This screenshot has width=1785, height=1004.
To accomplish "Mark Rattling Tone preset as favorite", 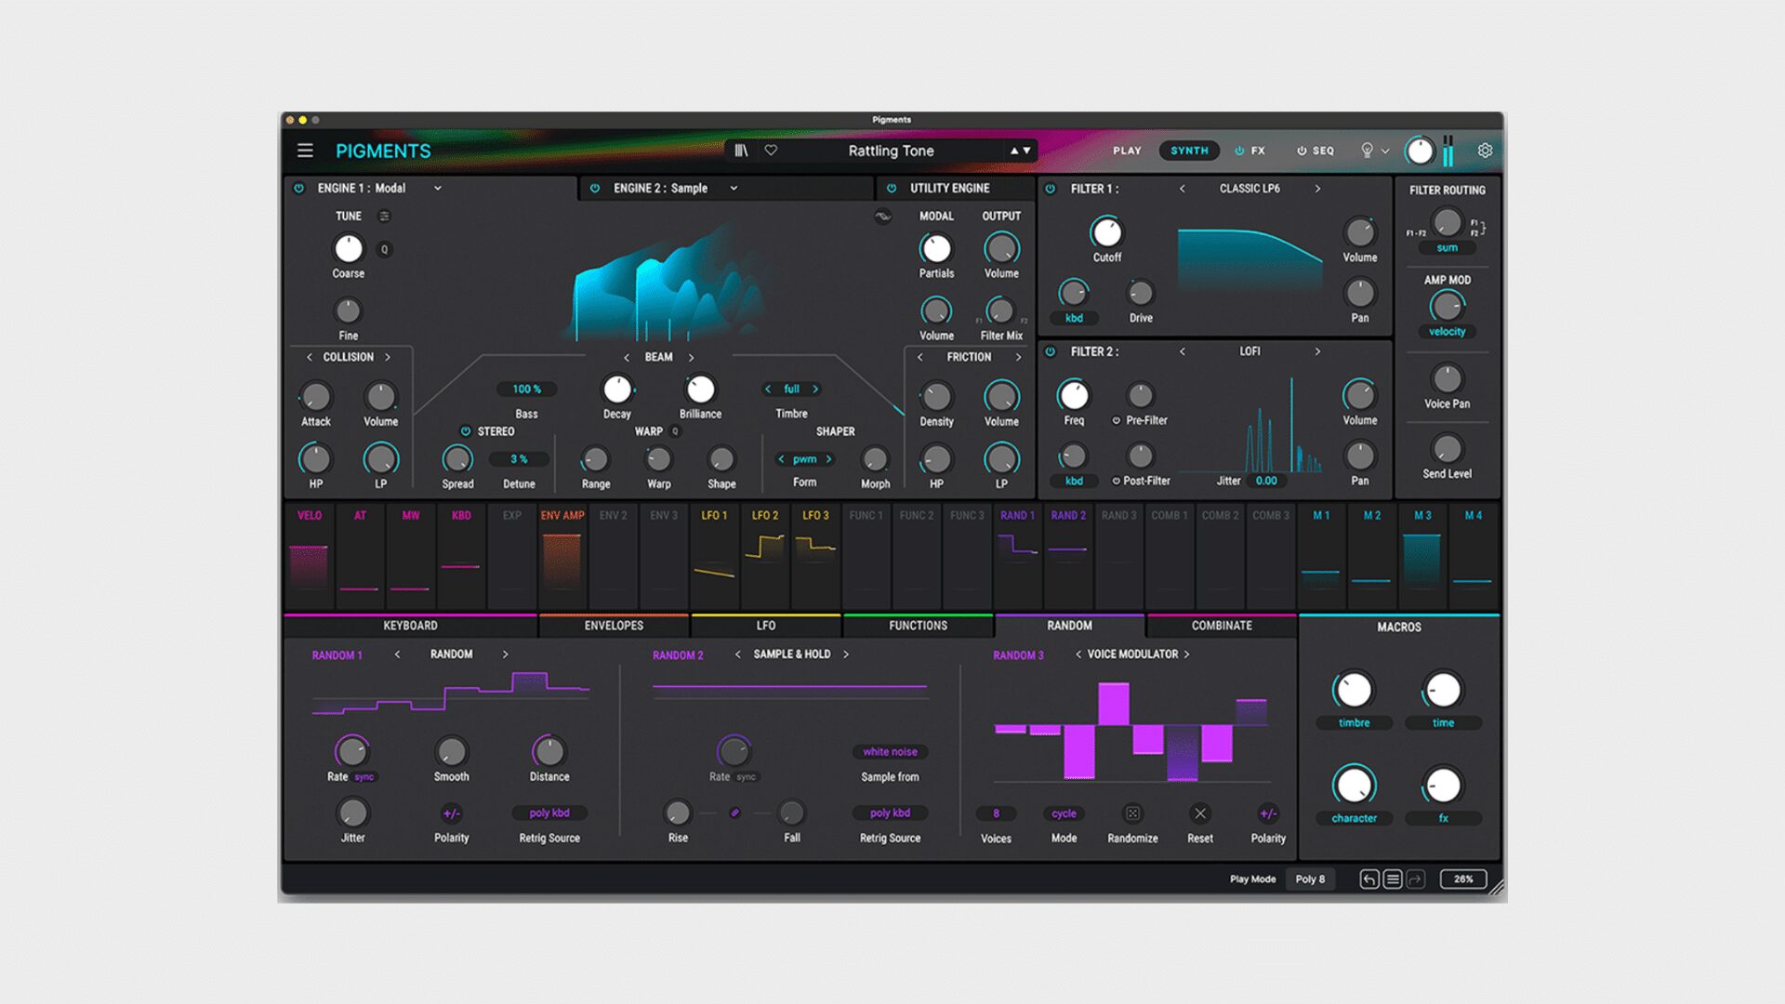I will coord(772,151).
